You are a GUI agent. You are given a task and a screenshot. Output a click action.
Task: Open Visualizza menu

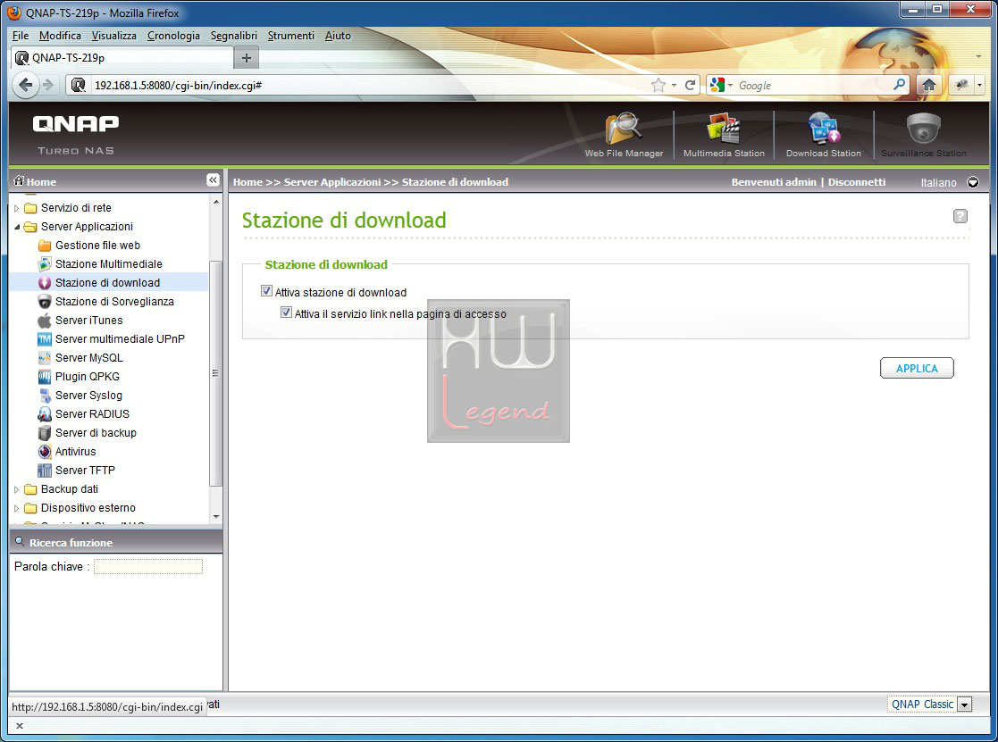point(114,36)
